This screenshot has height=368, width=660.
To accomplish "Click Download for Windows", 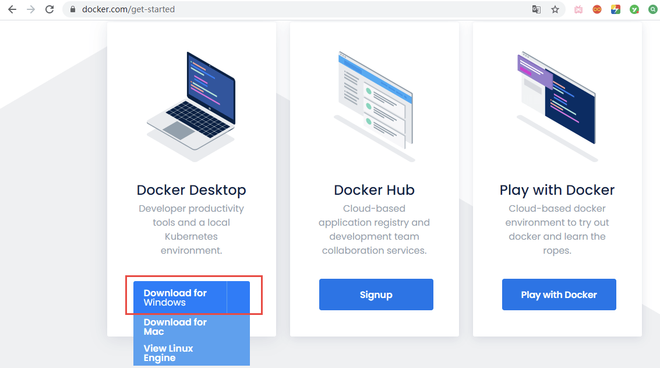I will pyautogui.click(x=175, y=297).
